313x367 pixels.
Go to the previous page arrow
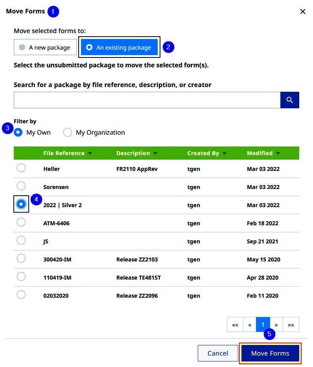coord(250,324)
